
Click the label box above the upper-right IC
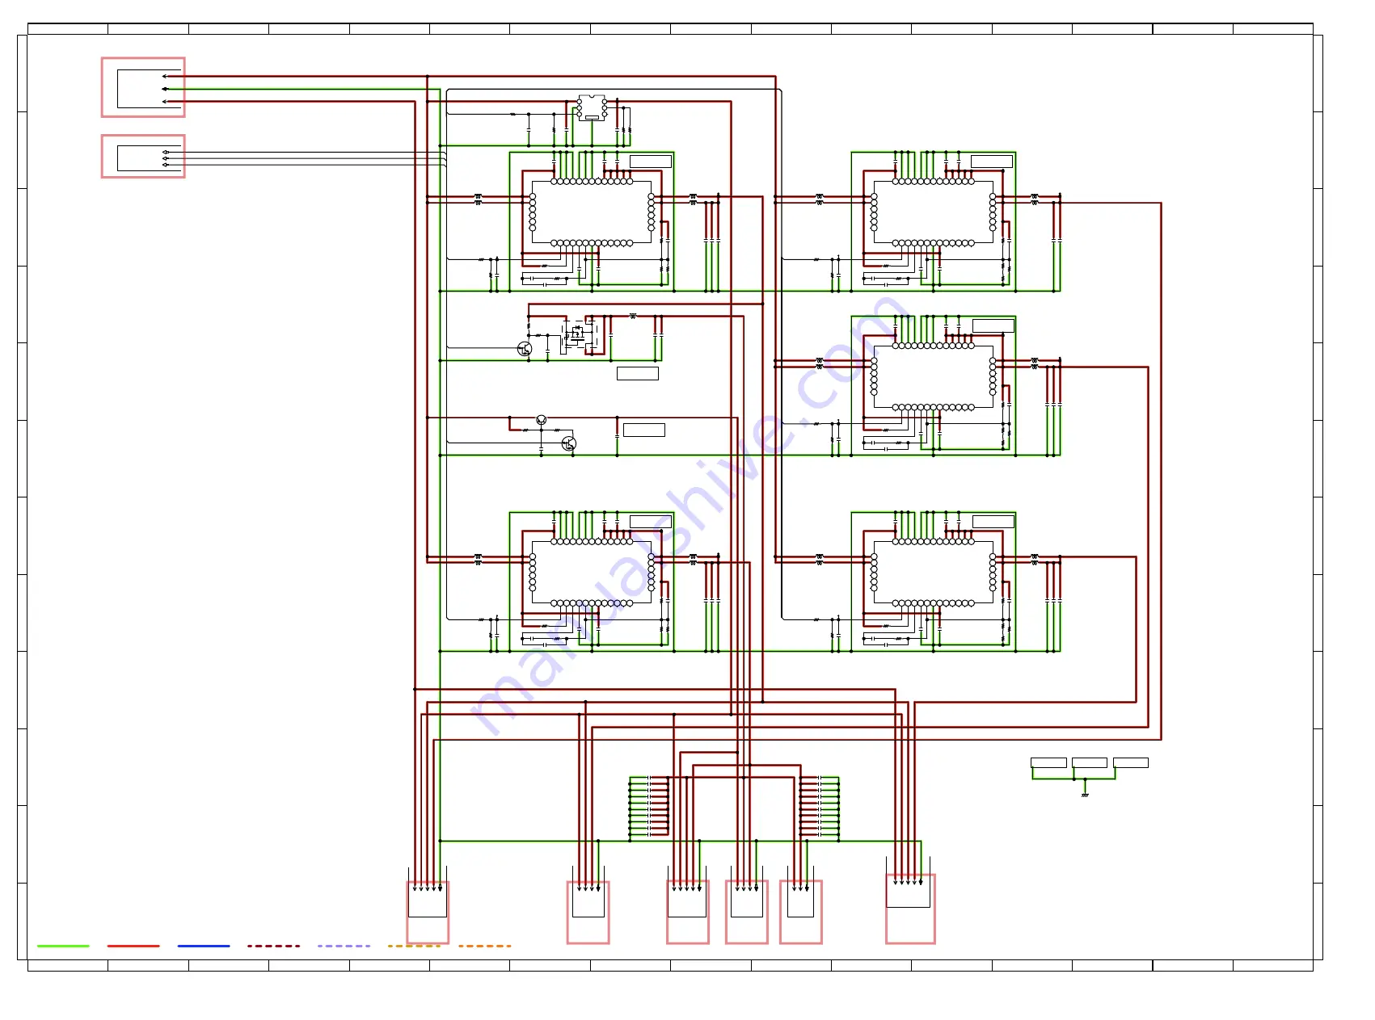[992, 162]
